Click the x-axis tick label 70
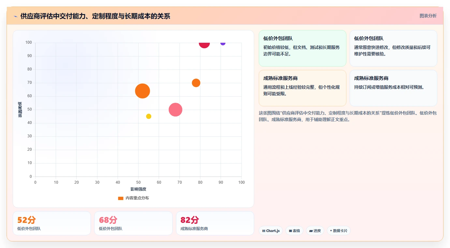This screenshot has width=450, height=248. click(180, 182)
